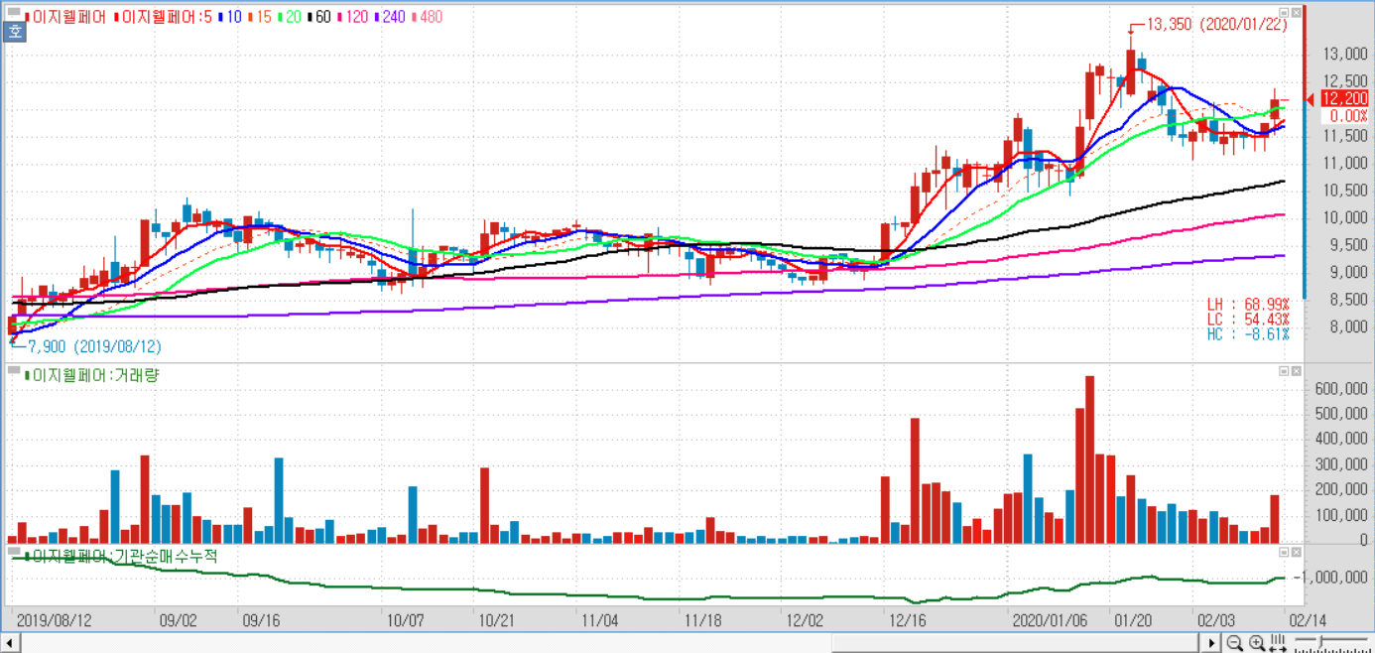Click the gray square above 호 button

click(x=13, y=14)
